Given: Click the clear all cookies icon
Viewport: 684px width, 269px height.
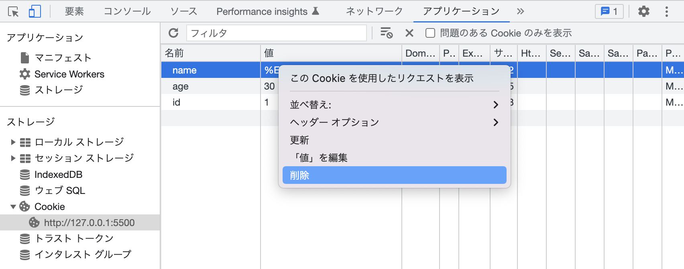Looking at the screenshot, I should tap(386, 33).
